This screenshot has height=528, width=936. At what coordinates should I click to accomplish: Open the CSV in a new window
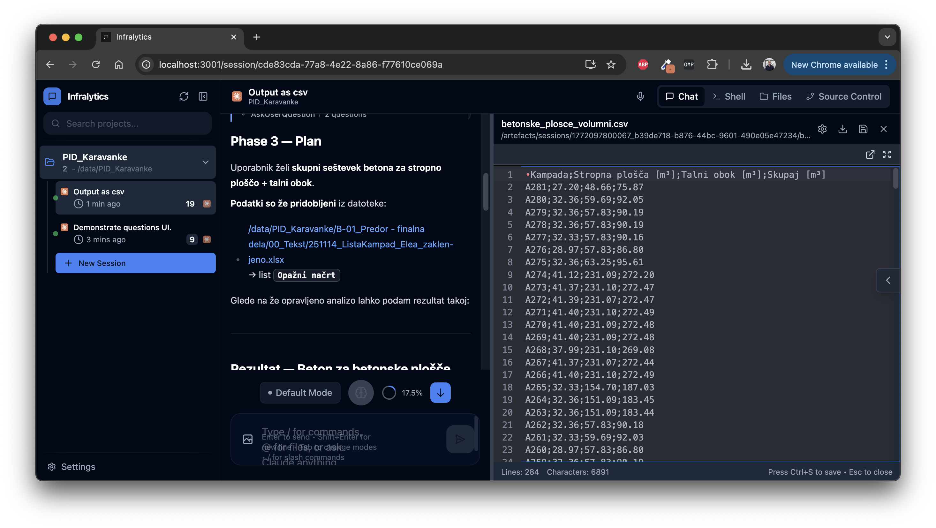click(870, 155)
